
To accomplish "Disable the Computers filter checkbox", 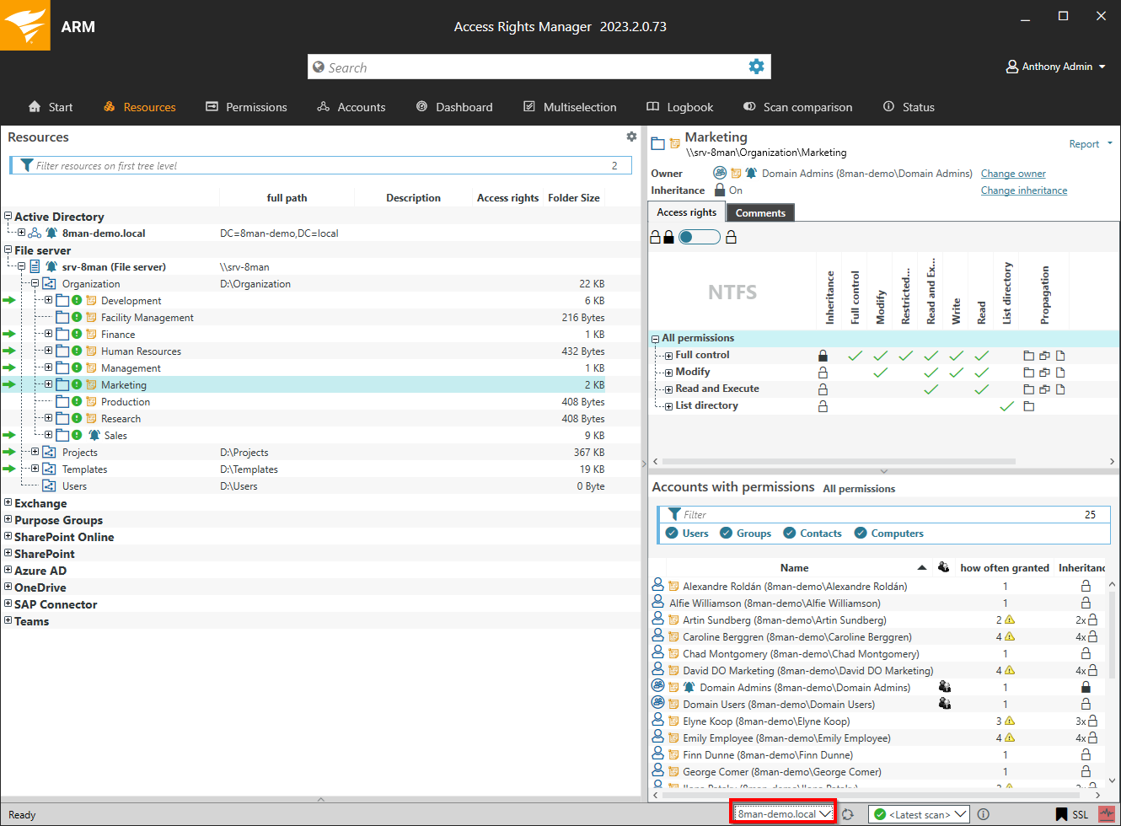I will coord(861,533).
